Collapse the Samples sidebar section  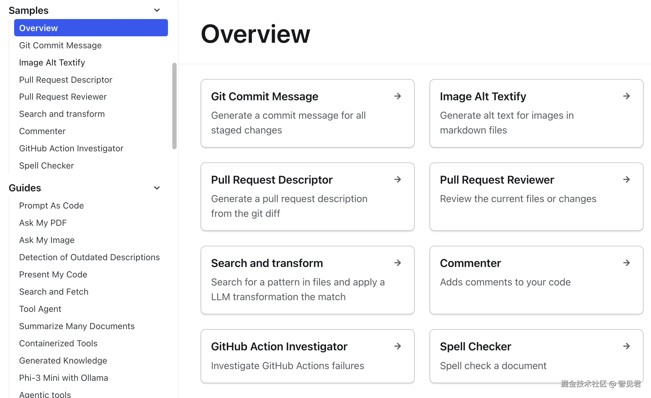[x=157, y=10]
